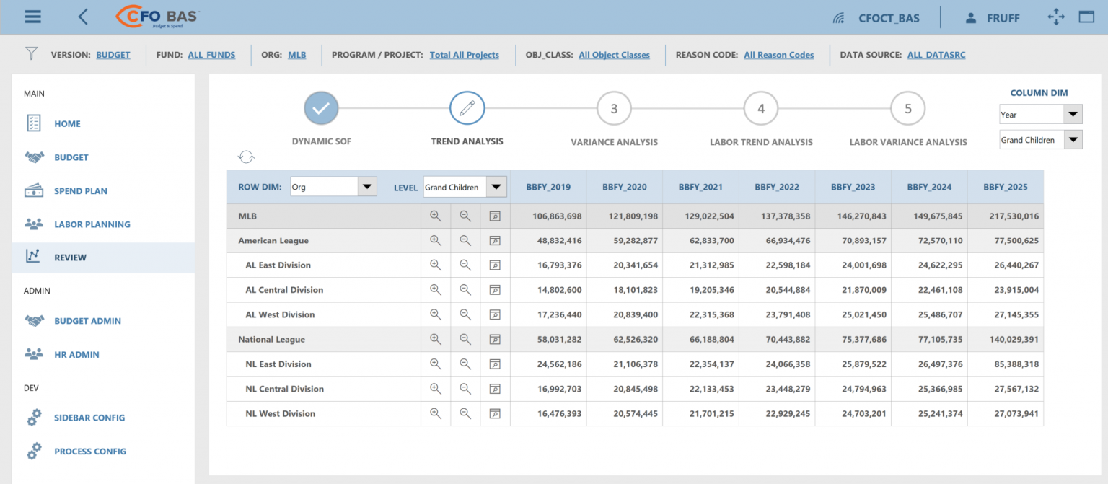This screenshot has width=1108, height=484.
Task: Zoom out on AL West Division row
Action: tap(465, 314)
